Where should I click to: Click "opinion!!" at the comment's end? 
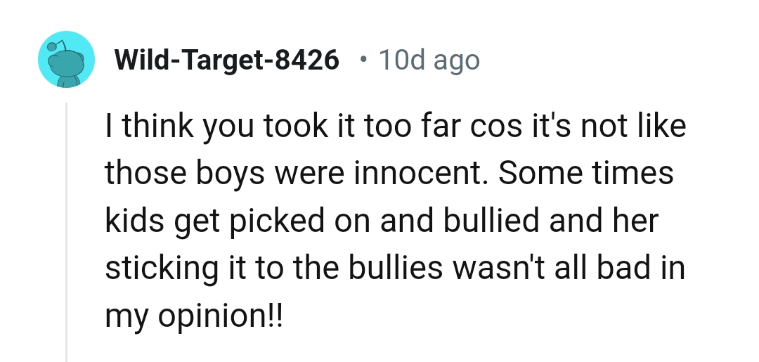coord(219,315)
